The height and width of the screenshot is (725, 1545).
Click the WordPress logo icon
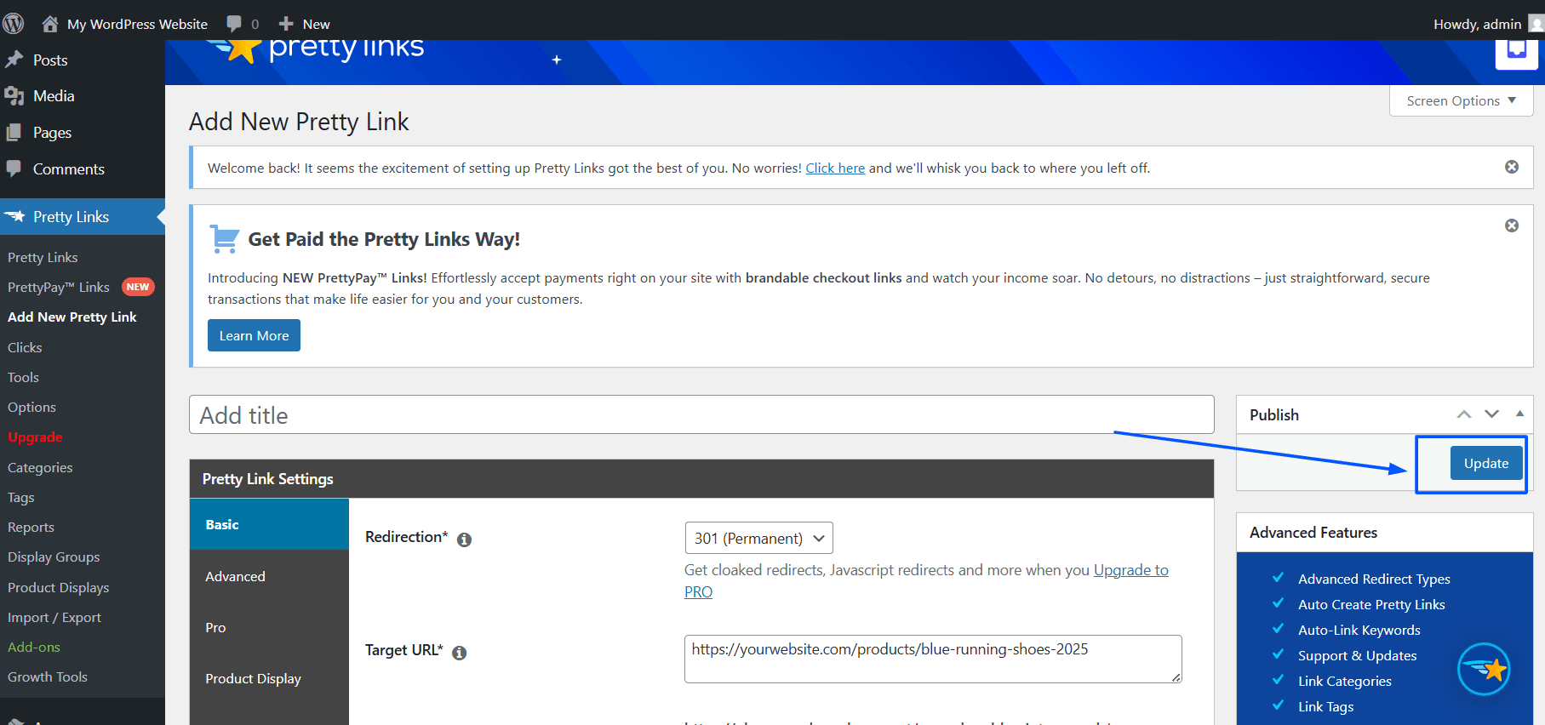coord(14,24)
